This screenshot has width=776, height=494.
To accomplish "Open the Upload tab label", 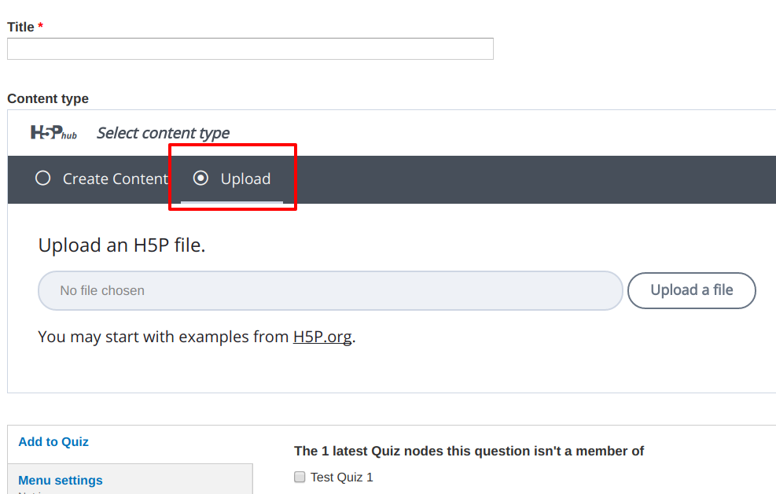I will coord(245,179).
